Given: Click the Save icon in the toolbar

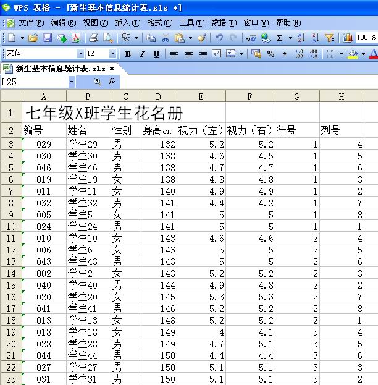Looking at the screenshot, I should click(48, 38).
